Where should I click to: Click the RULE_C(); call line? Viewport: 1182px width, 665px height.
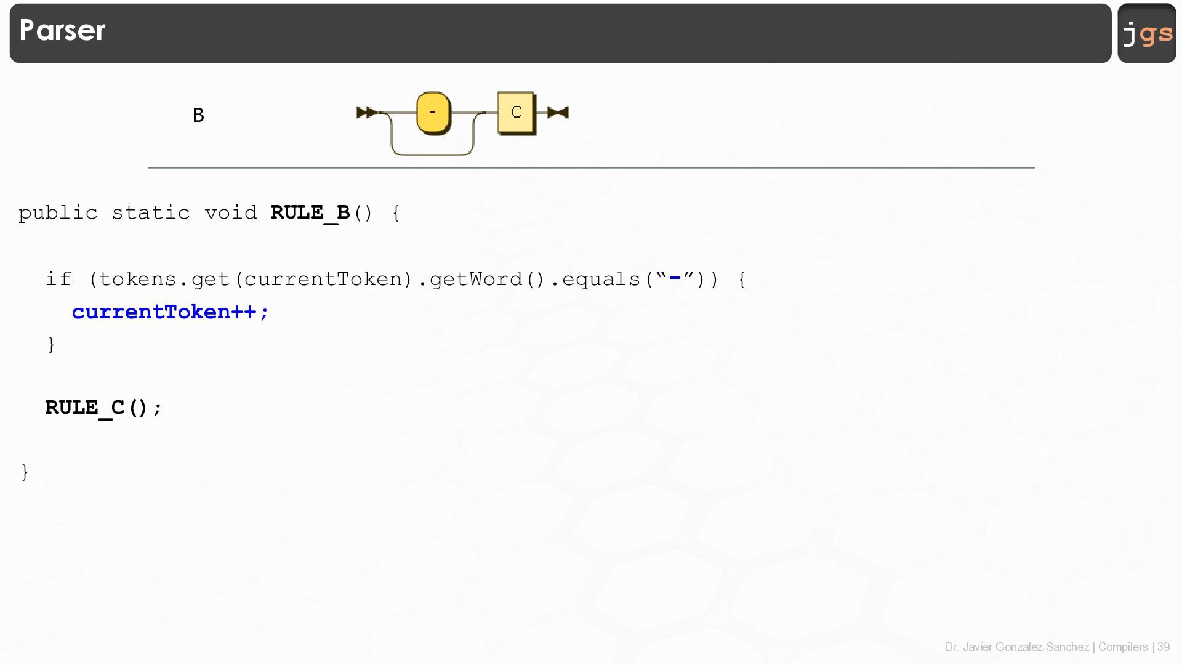point(103,407)
